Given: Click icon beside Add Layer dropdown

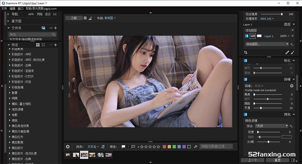Looking at the screenshot, I should (292, 44).
